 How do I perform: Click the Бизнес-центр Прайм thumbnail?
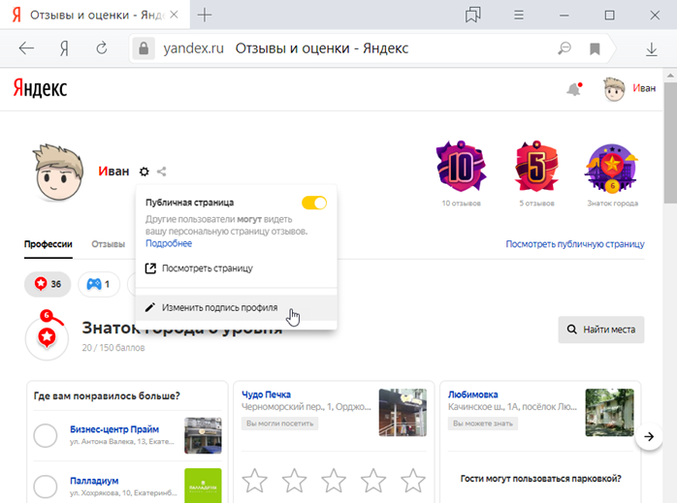pos(203,435)
